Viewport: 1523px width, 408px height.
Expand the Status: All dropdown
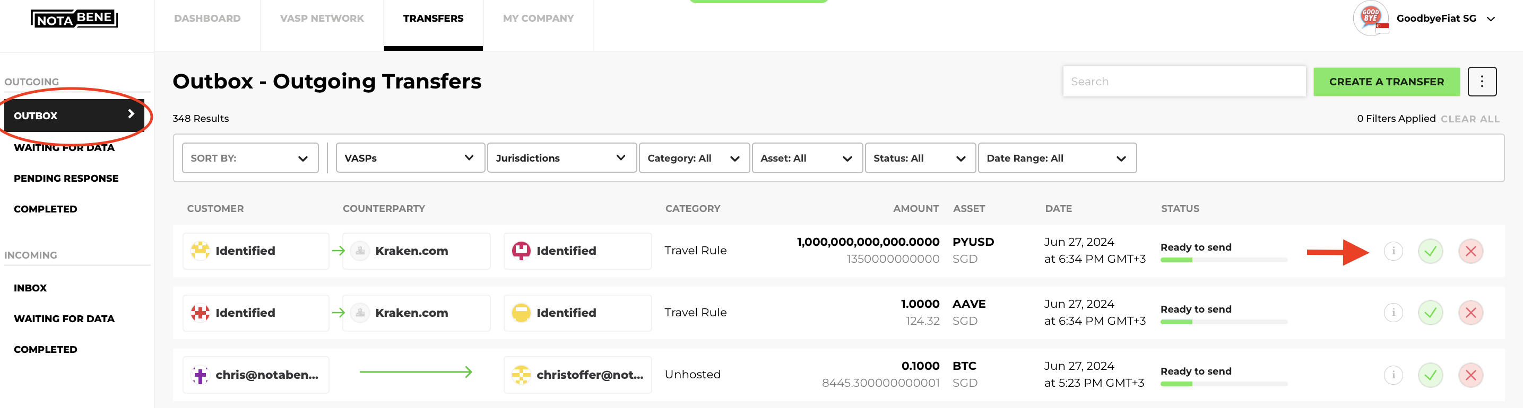920,158
